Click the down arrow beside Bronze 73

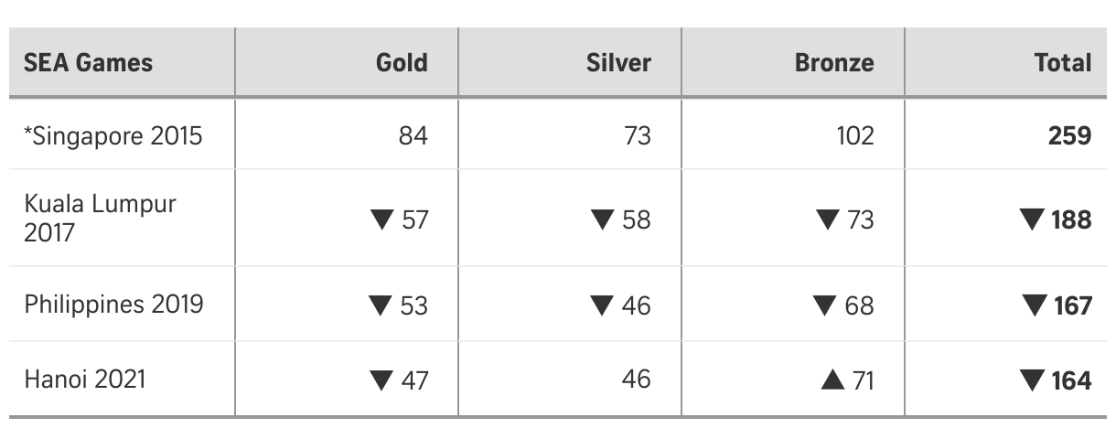[827, 219]
